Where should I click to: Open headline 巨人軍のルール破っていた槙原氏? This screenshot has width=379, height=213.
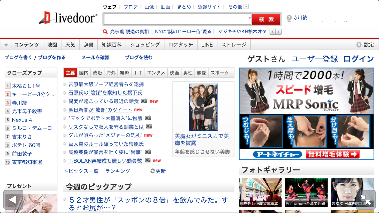point(106,144)
